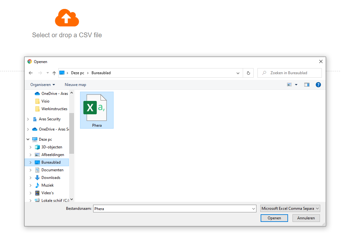The height and width of the screenshot is (234, 341).
Task: Click the orange cloud upload icon
Action: [67, 18]
